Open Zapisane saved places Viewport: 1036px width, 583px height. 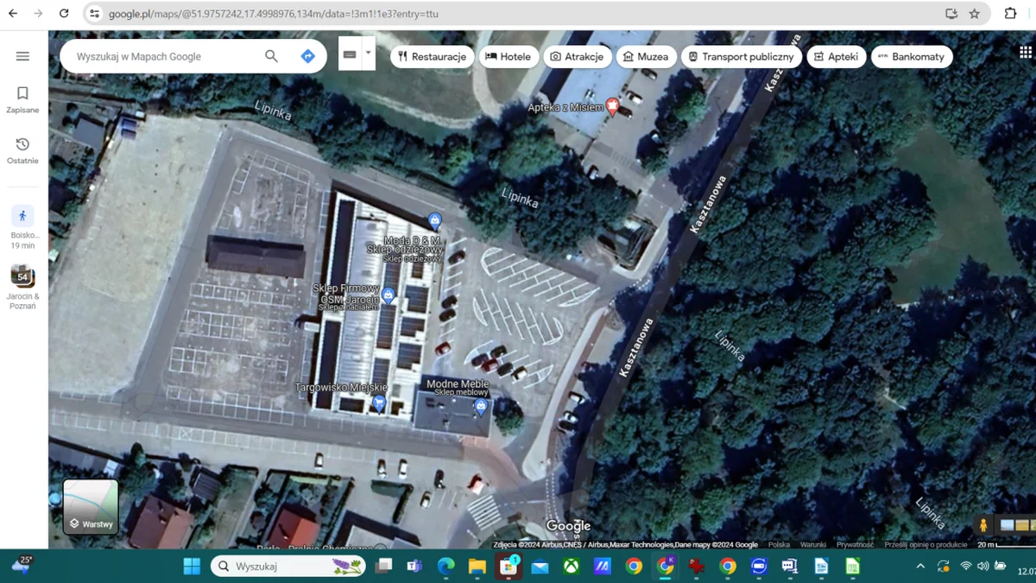pos(22,99)
